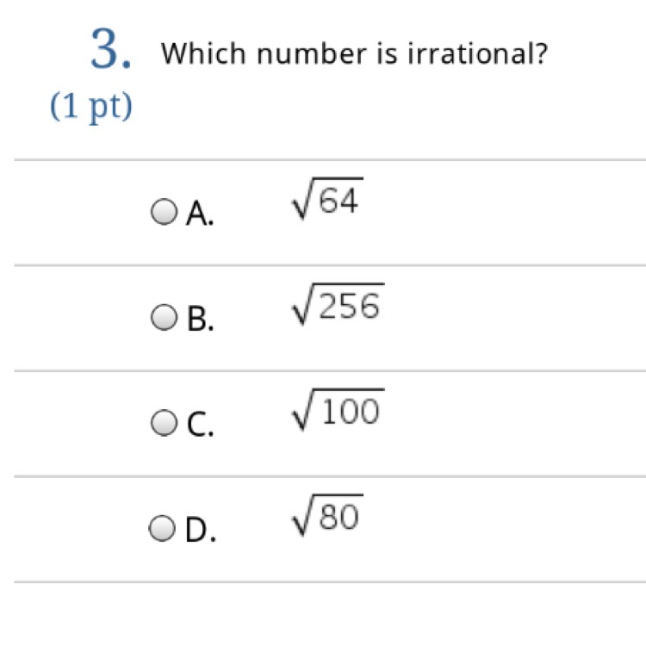This screenshot has height=646, width=646.
Task: Click the "(1 pt)" point value text
Action: [91, 106]
